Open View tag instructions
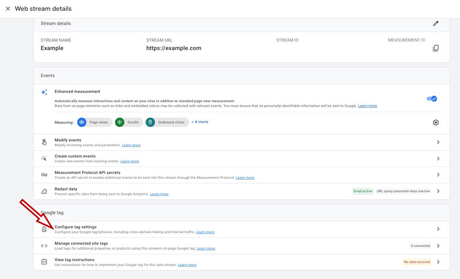The height and width of the screenshot is (279, 460). coord(74,259)
